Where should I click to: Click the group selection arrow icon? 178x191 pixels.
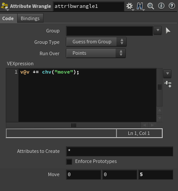(168, 31)
